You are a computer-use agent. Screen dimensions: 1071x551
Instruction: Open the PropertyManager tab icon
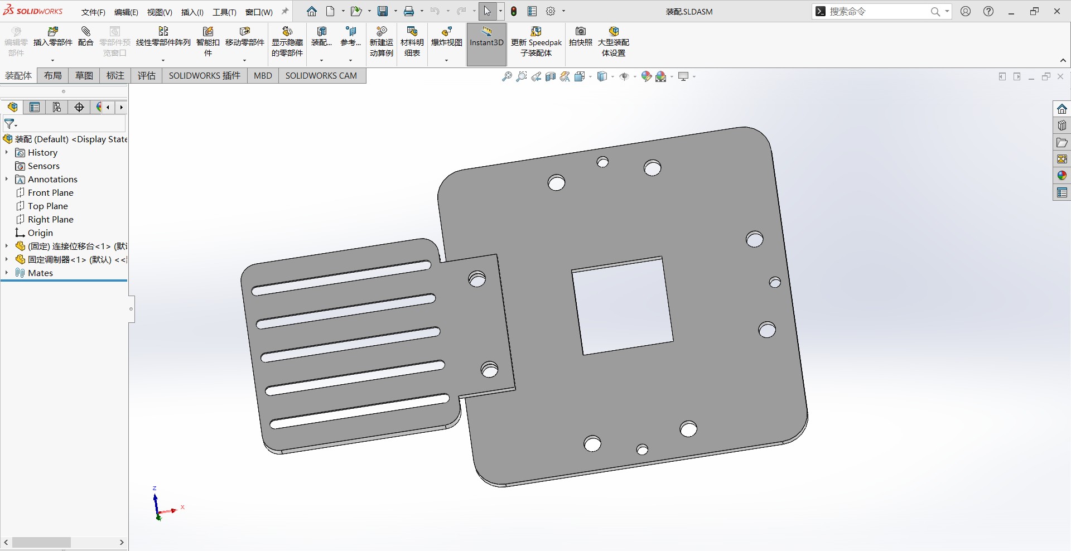point(35,107)
